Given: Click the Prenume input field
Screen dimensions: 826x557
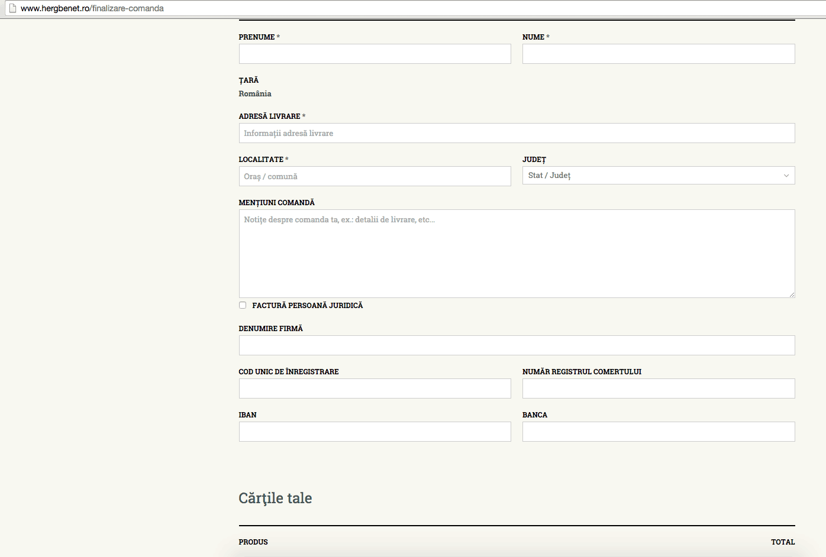Looking at the screenshot, I should (375, 54).
